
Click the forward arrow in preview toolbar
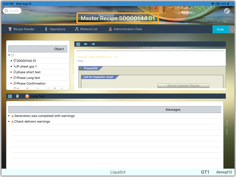(93, 44)
